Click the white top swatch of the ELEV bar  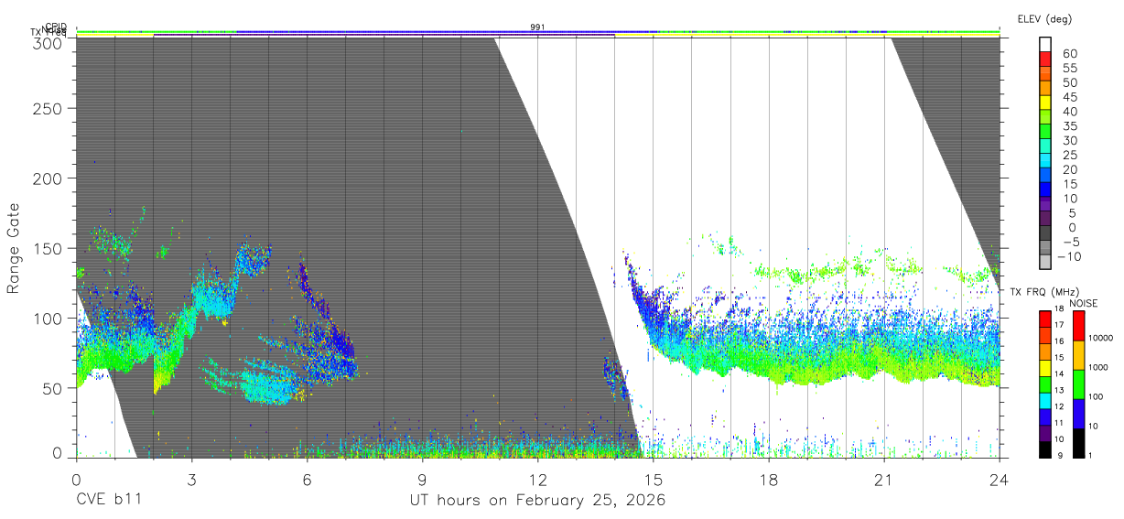pos(1046,44)
